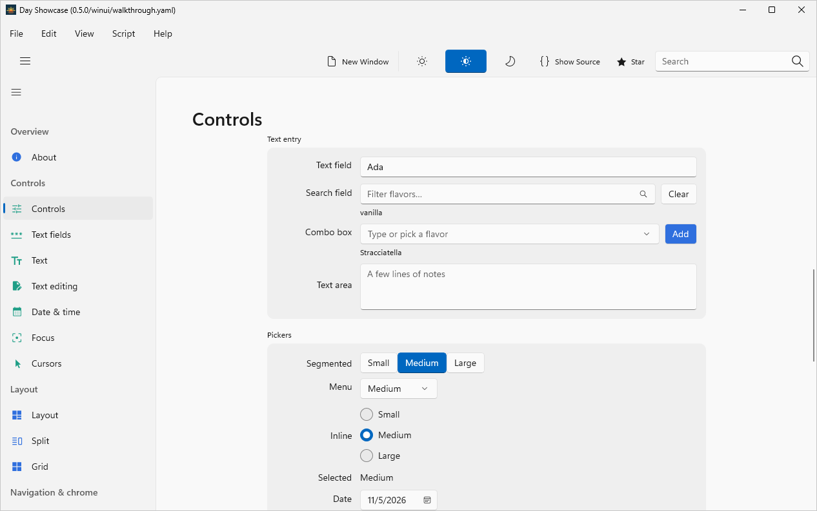
Task: Open the Script menu
Action: click(124, 34)
